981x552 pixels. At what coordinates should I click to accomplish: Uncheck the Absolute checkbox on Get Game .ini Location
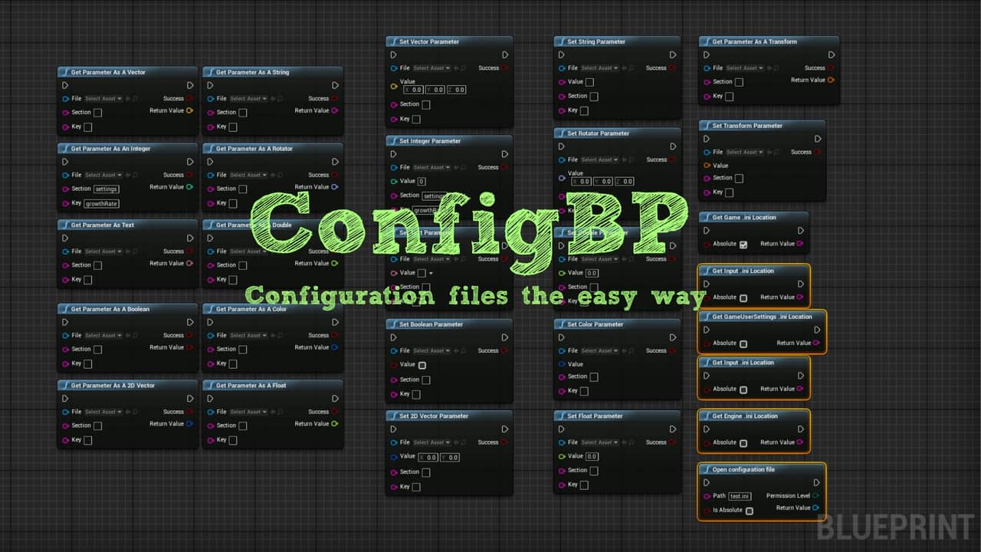(743, 244)
